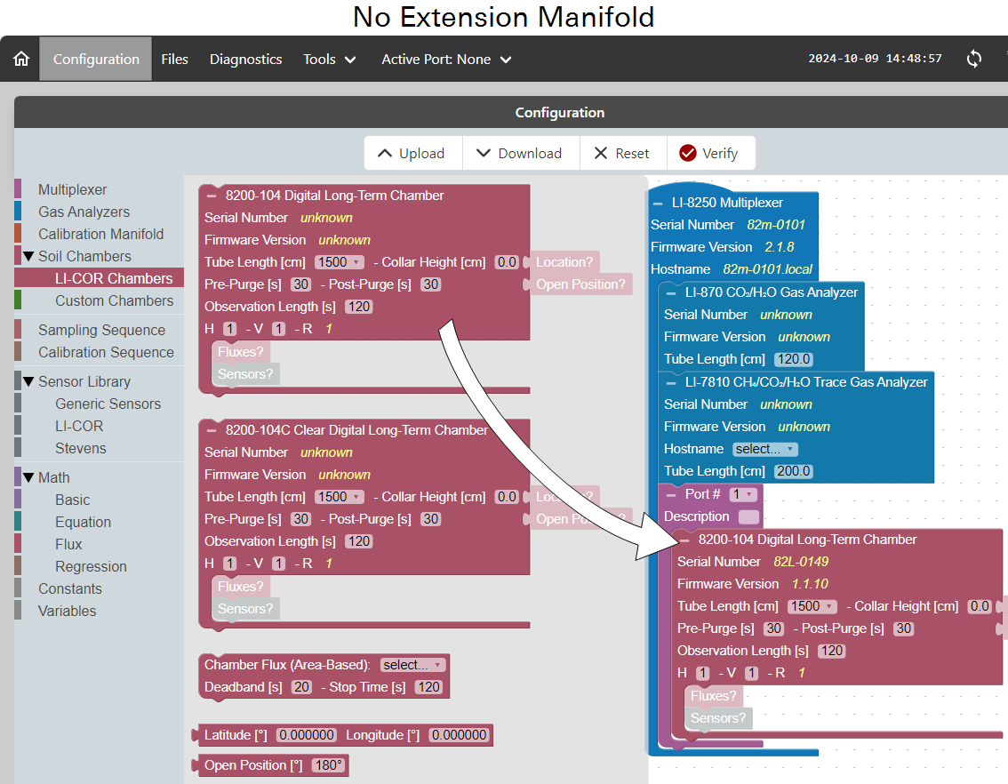The height and width of the screenshot is (784, 1008).
Task: Click multiplexer serial number 82m-0101
Action: [x=776, y=225]
